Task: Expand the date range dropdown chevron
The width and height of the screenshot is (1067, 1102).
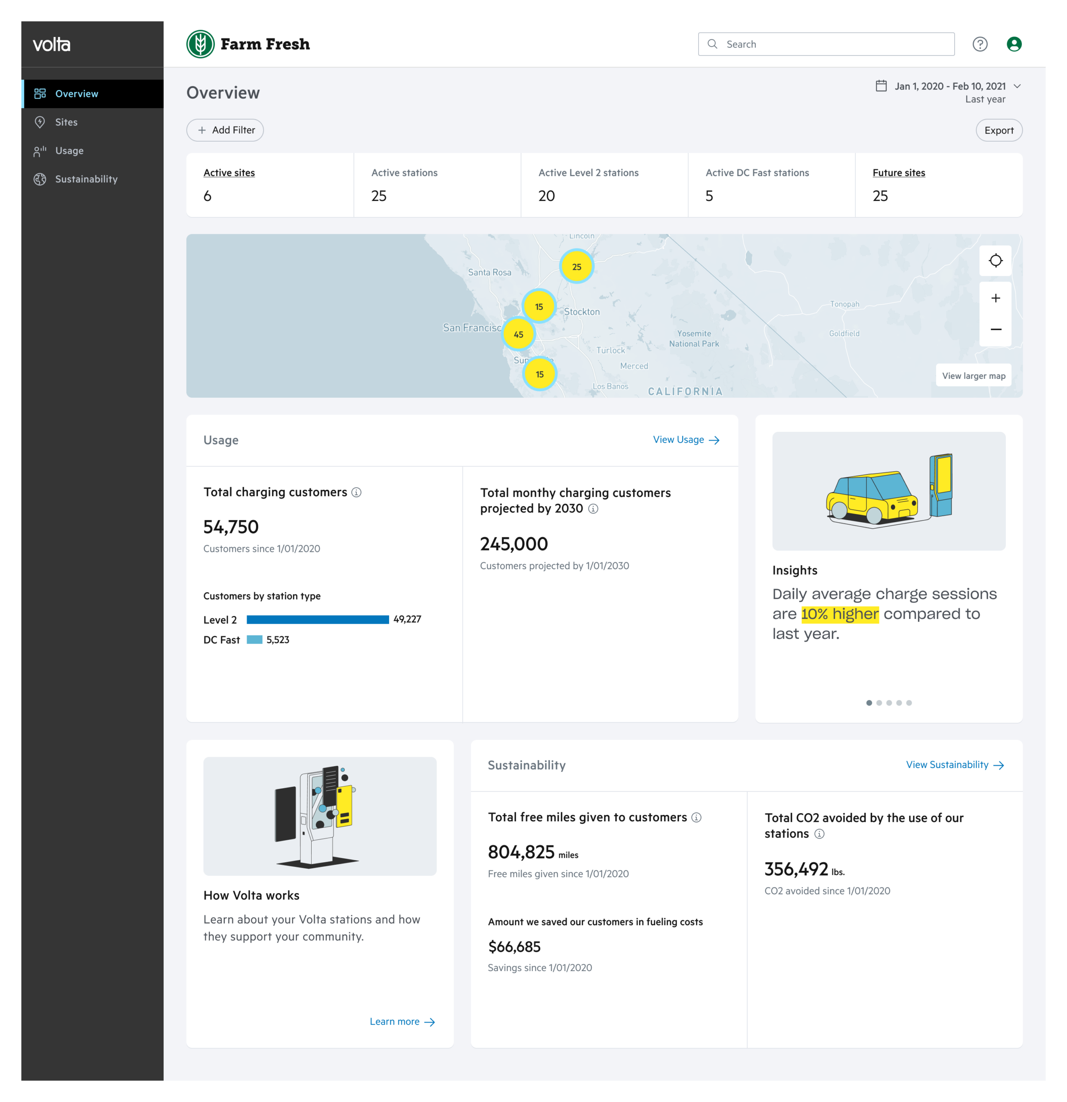Action: point(1016,86)
